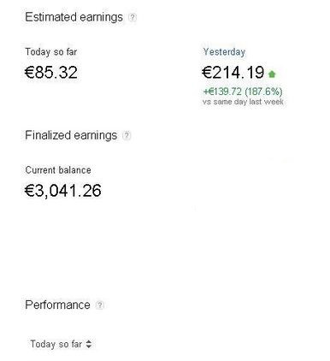Select the €214.19 yesterday earnings figure
The width and height of the screenshot is (330, 361).
[233, 72]
